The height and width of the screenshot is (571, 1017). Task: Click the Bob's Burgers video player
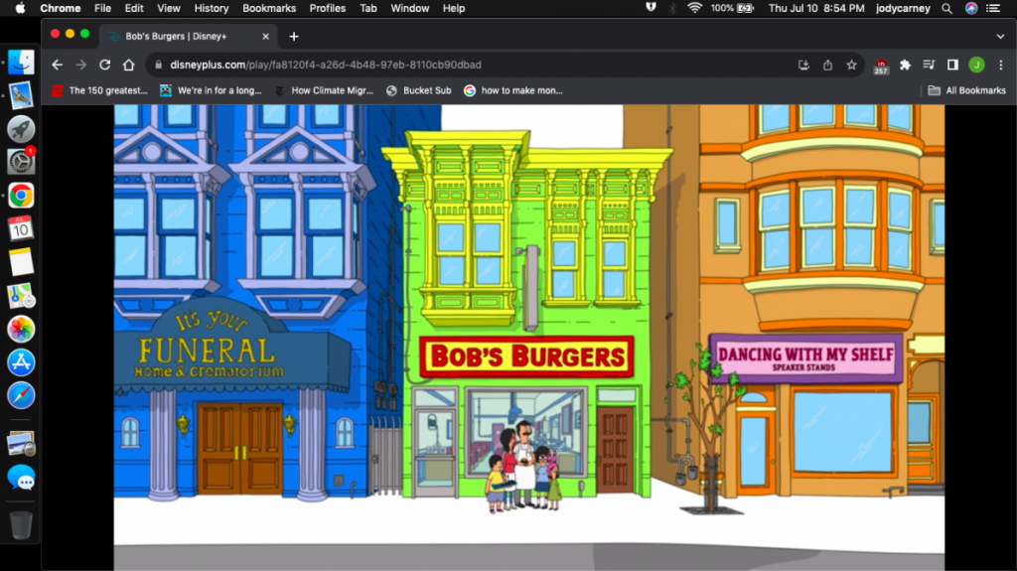click(529, 338)
